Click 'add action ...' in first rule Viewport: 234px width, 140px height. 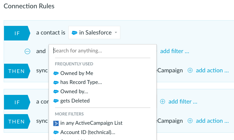(x=212, y=70)
